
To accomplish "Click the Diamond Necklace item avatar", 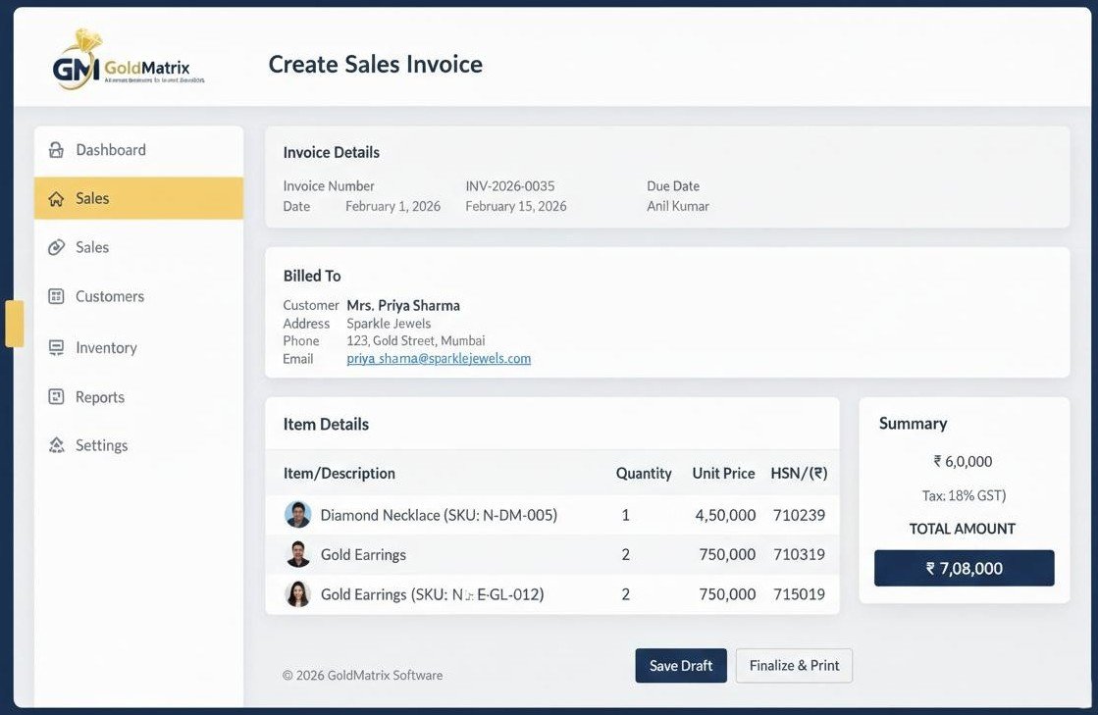I will pos(298,515).
